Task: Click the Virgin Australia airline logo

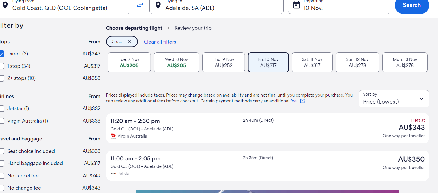Action: 113,136
